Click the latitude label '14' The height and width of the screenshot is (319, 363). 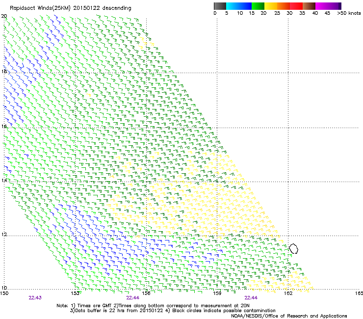(x=4, y=180)
